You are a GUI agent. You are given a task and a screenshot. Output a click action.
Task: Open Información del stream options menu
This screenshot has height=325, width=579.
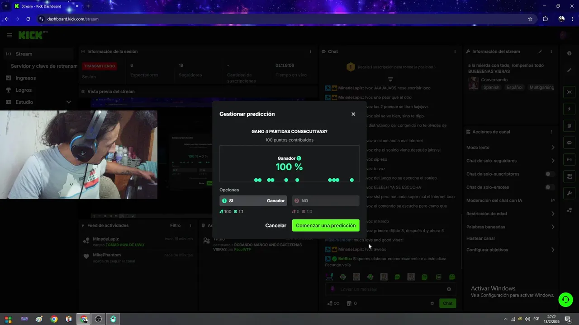[x=551, y=51]
